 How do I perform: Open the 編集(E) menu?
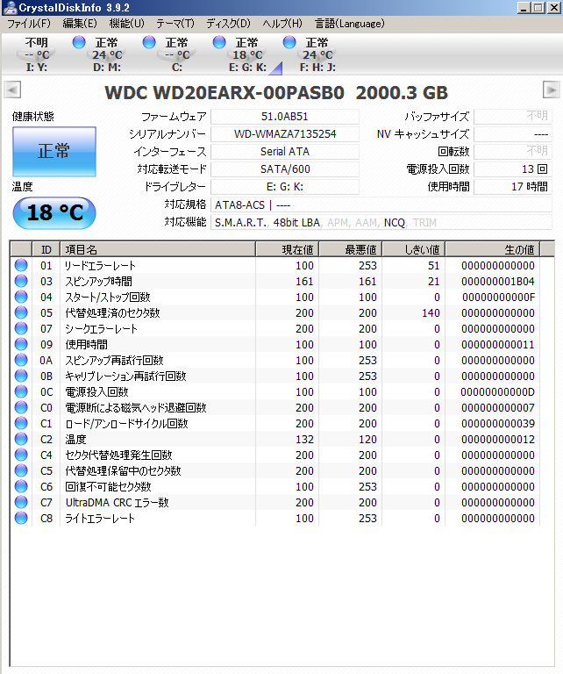pos(80,23)
